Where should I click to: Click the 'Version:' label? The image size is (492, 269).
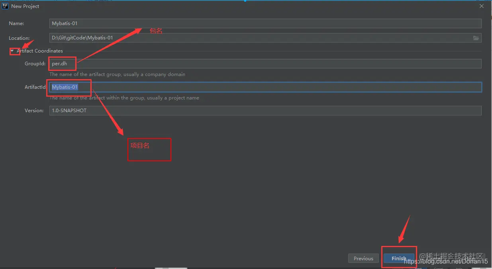(34, 111)
